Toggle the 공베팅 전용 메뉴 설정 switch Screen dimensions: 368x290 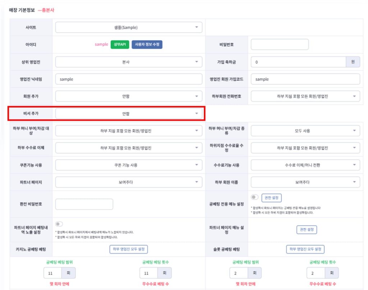255,197
